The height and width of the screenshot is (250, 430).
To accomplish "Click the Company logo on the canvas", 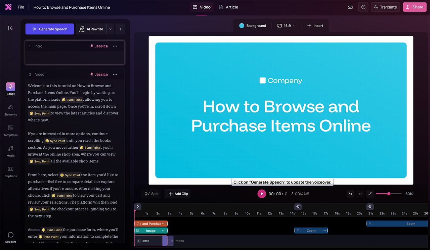I will [281, 81].
